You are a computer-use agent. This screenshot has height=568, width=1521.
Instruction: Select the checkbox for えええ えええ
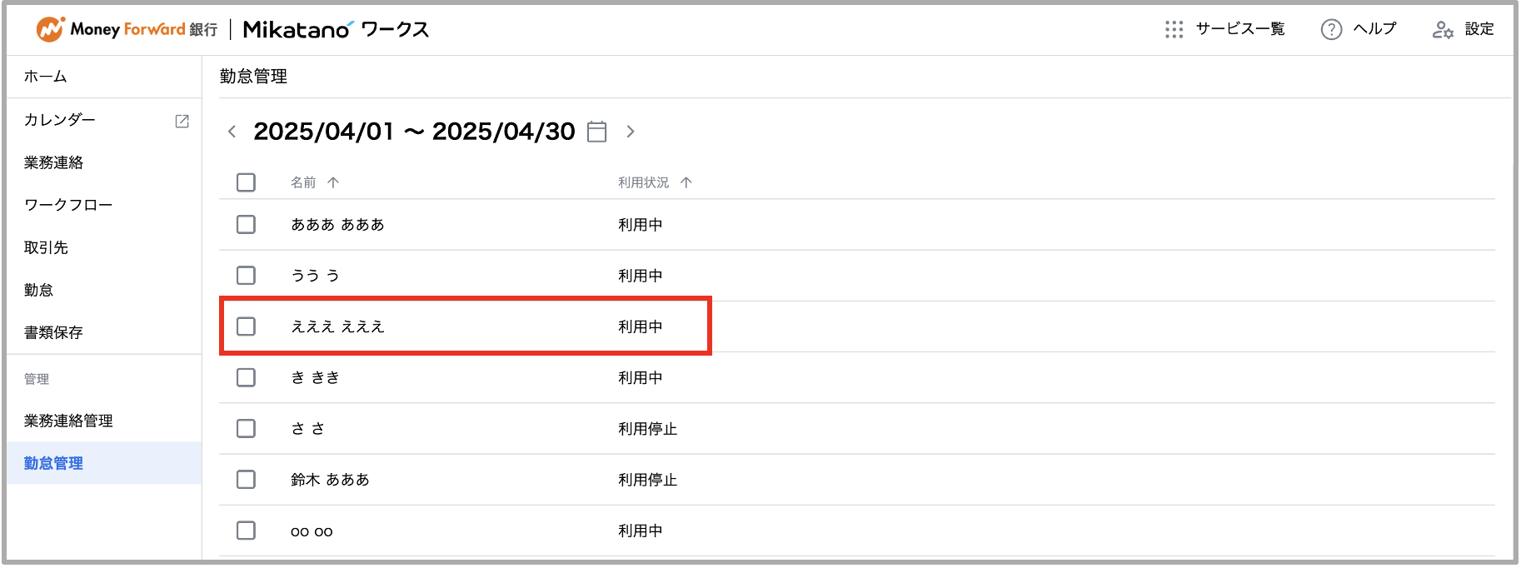(x=246, y=326)
